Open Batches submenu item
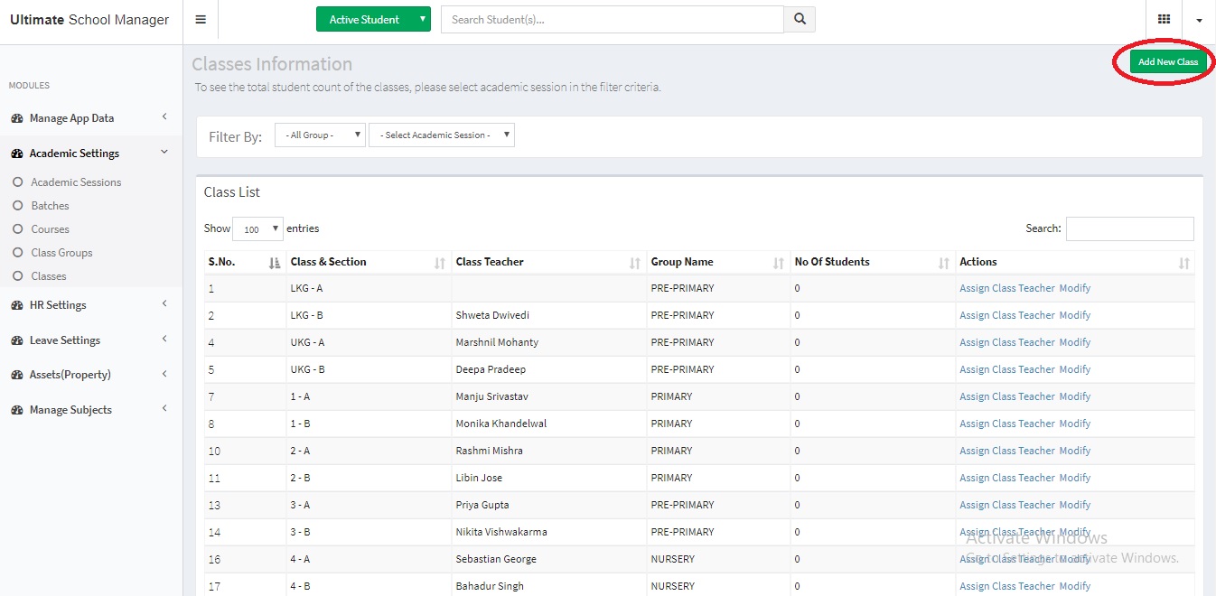Screen dimensions: 1216x596 (50, 206)
